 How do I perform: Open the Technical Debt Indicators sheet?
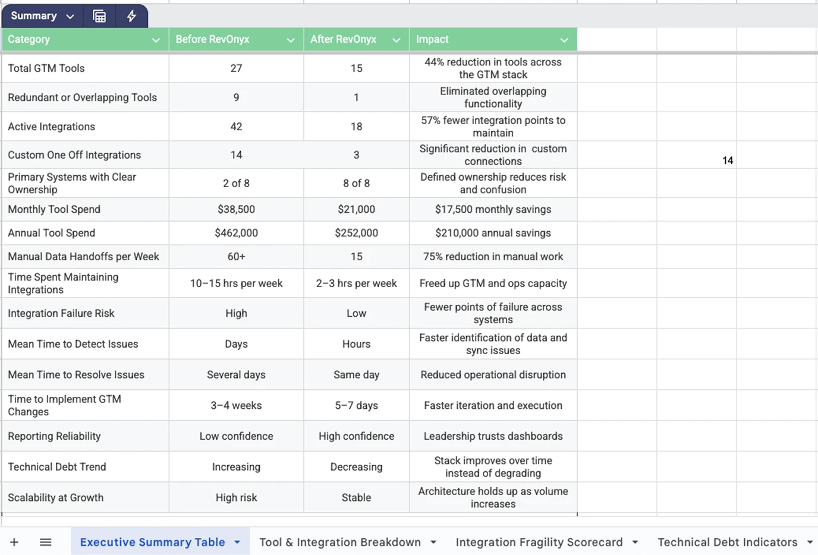(x=728, y=542)
